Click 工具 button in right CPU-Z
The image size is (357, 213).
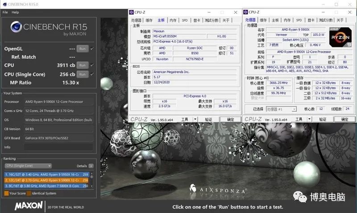click(x=299, y=119)
